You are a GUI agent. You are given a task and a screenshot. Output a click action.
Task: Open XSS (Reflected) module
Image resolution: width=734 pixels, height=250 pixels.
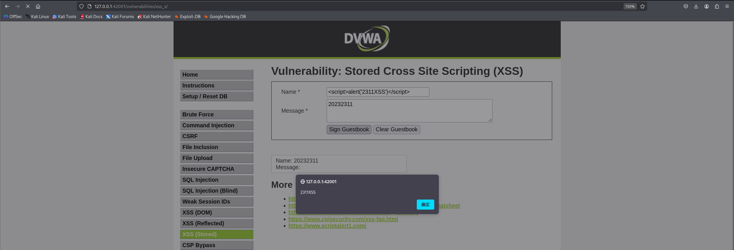click(217, 223)
